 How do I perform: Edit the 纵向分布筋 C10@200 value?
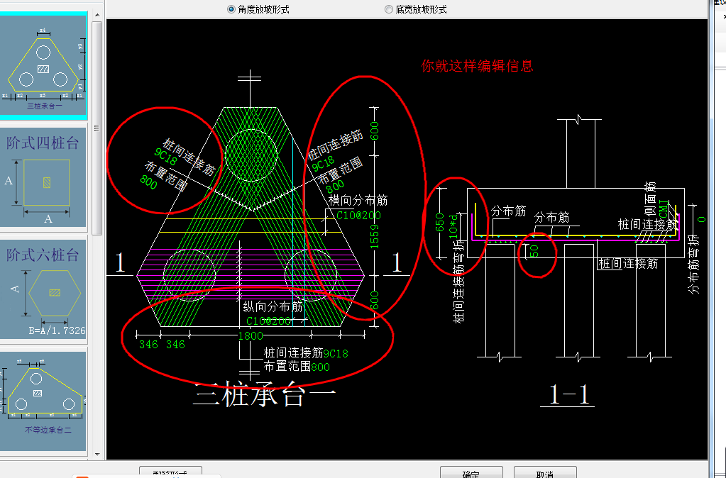point(268,321)
